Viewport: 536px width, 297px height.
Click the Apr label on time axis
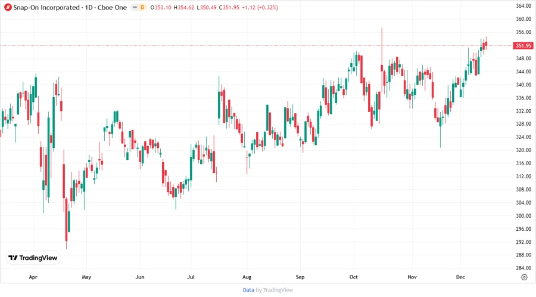pos(33,277)
